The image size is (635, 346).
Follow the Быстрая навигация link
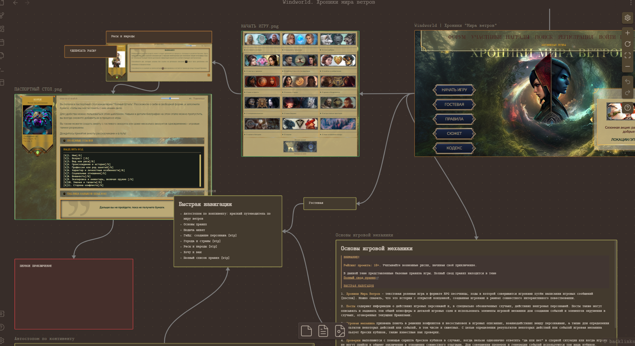(358, 286)
